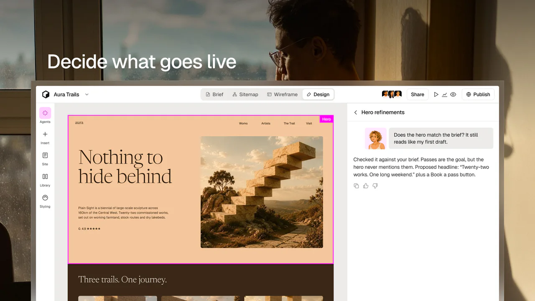The height and width of the screenshot is (301, 535).
Task: Open the Insert panel
Action: click(x=45, y=138)
